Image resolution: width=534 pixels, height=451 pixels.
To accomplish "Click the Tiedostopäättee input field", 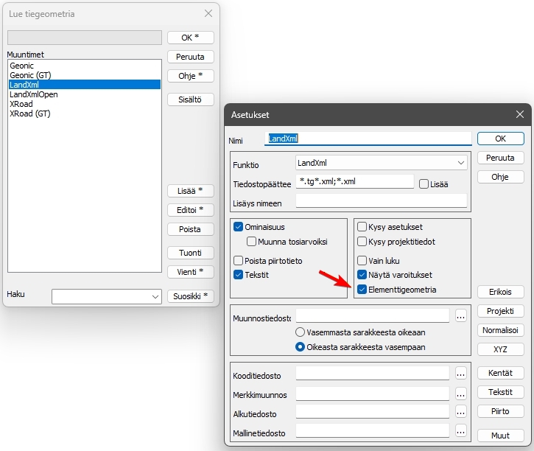I will pos(354,182).
